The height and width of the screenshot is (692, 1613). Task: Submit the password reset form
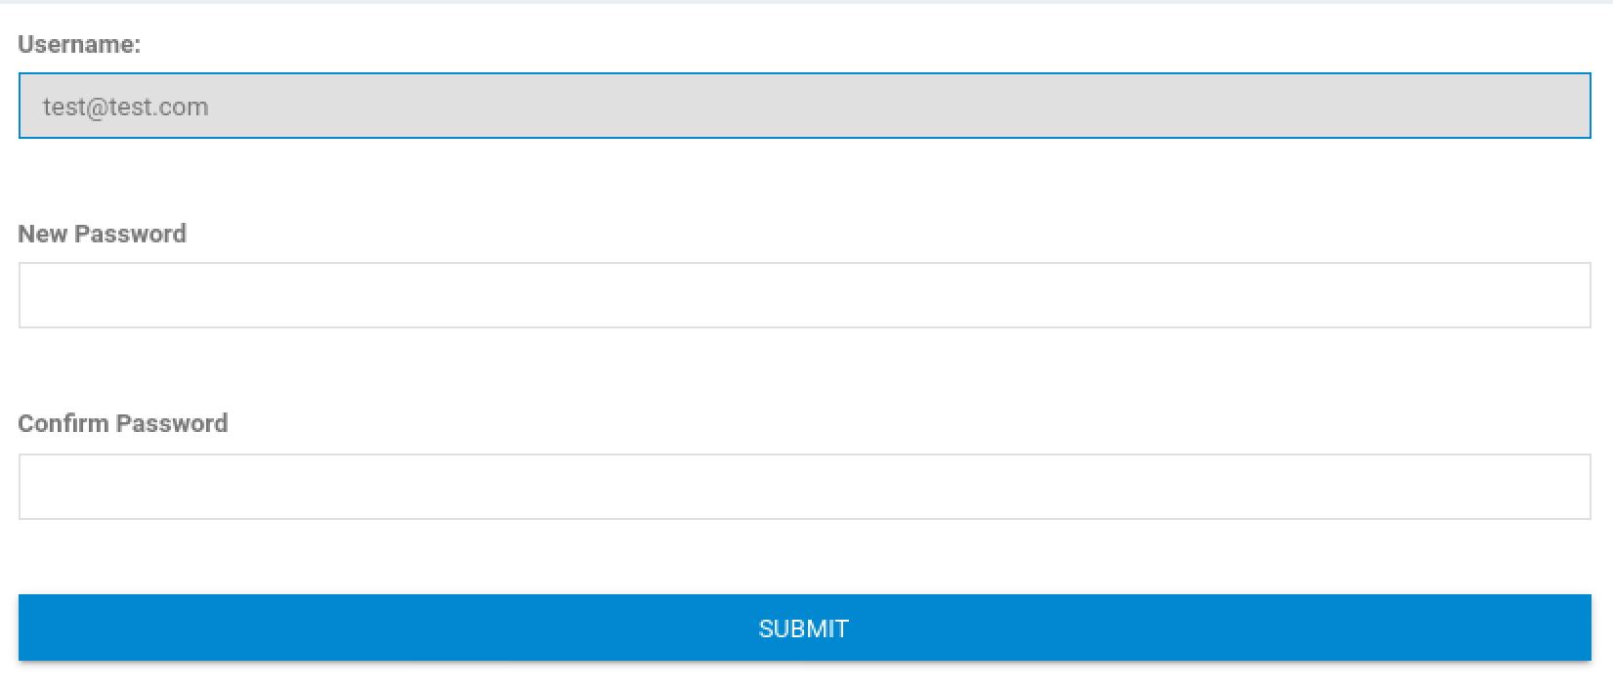(x=804, y=627)
